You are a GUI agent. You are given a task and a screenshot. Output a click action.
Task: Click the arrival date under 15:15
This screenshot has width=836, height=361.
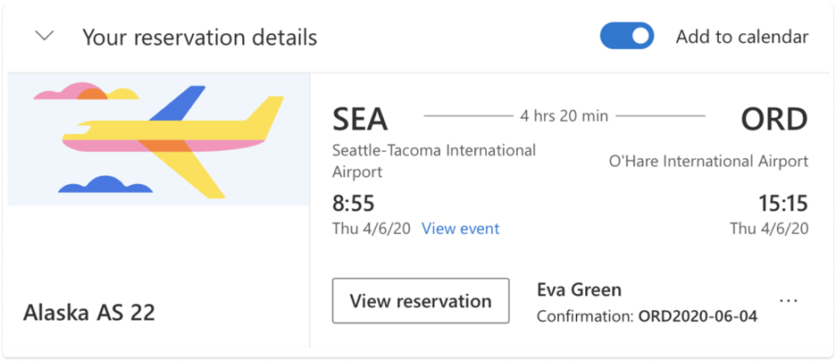[769, 229]
